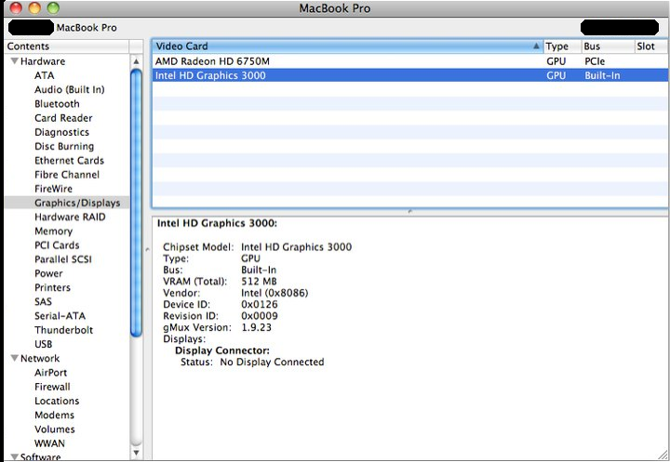Select Disc Burning entry
The height and width of the screenshot is (462, 670).
(x=64, y=147)
